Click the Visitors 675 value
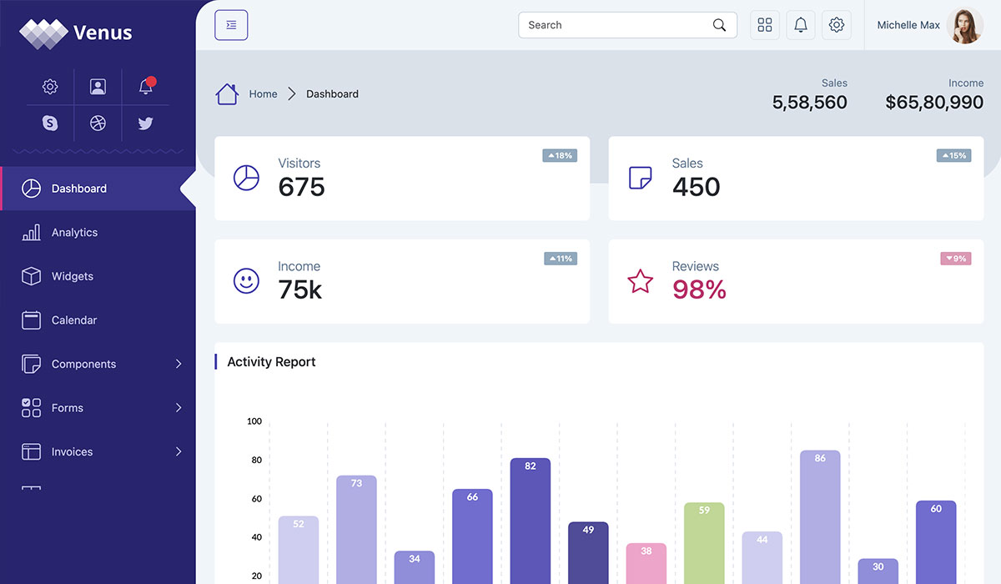 301,187
